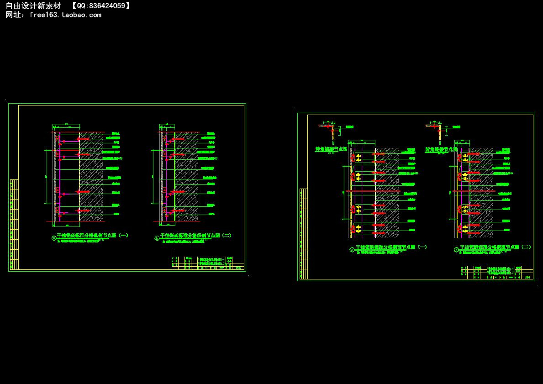Click 转角连接节点图 label beside 横剖节点图（一）

pyautogui.click(x=331, y=149)
